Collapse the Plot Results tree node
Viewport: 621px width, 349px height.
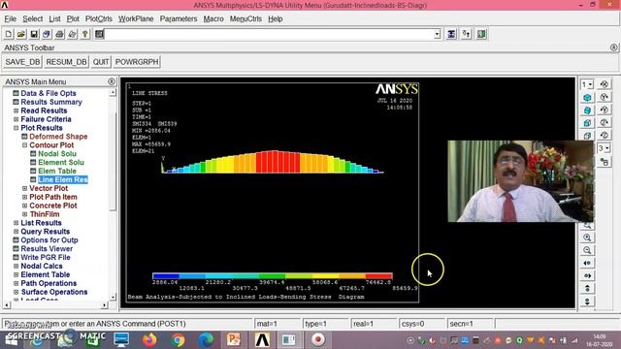pyautogui.click(x=16, y=128)
